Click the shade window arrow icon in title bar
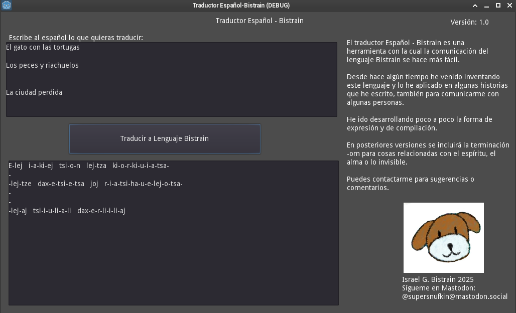Screen dimensions: 516x313 [475, 6]
